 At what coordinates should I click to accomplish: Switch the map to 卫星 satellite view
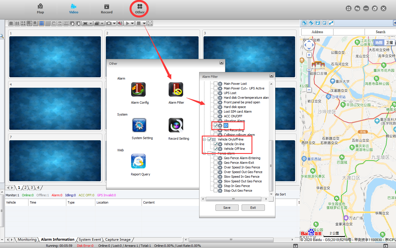(x=389, y=42)
